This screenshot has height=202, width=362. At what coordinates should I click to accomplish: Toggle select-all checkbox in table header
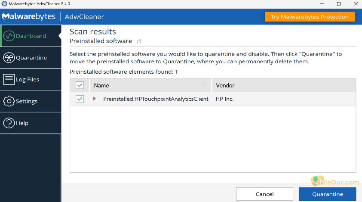point(80,85)
